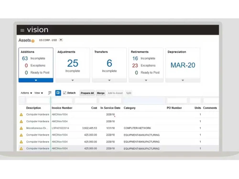Image resolution: width=239 pixels, height=179 pixels.
Task: Open the hamburger navigation menu
Action: pyautogui.click(x=22, y=30)
